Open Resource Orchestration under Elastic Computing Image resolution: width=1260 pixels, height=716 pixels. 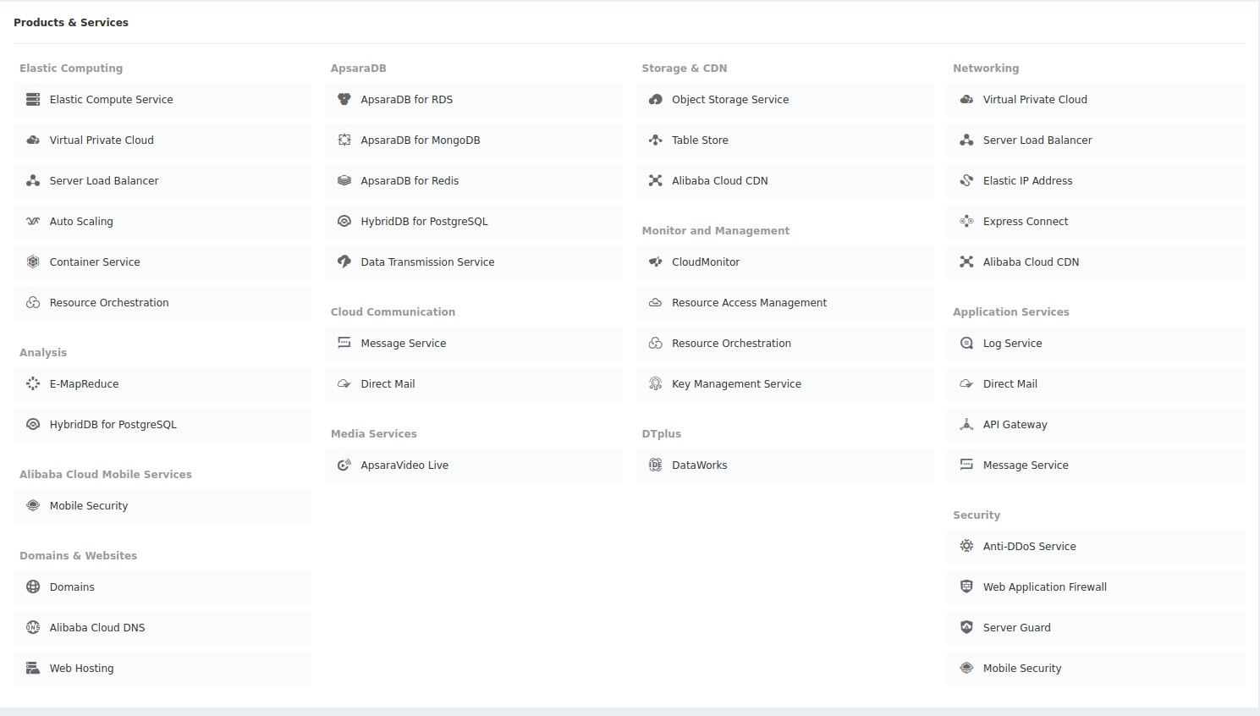click(162, 303)
